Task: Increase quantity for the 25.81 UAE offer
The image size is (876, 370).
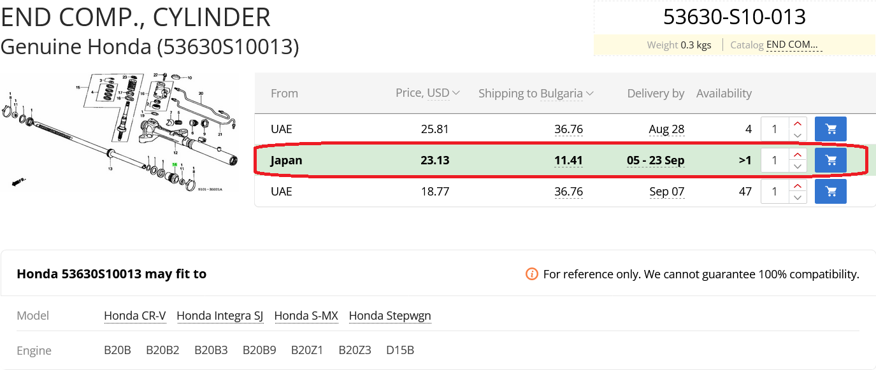Action: 798,123
